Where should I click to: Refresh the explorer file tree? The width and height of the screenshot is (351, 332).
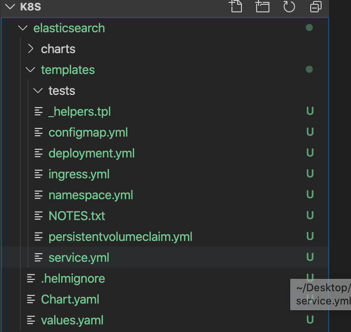coord(289,6)
